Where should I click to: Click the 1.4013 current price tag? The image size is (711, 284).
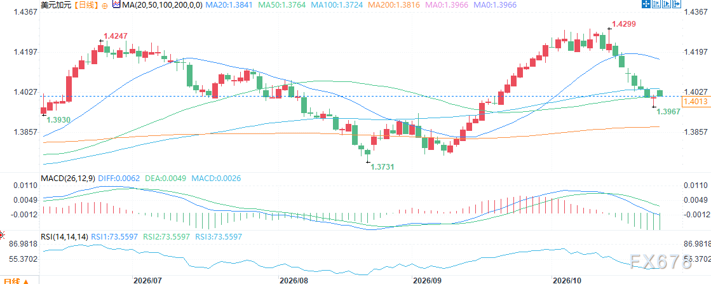point(696,102)
